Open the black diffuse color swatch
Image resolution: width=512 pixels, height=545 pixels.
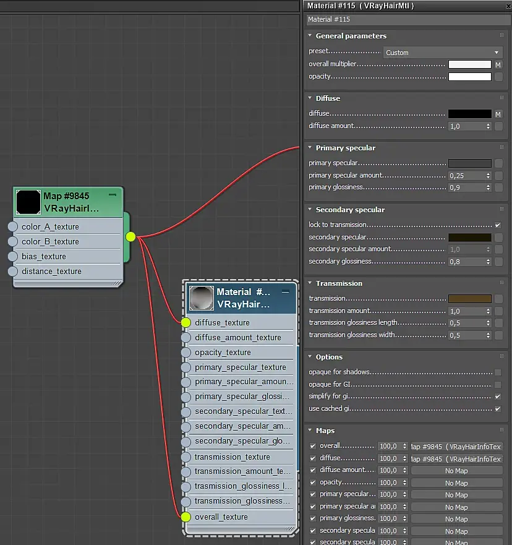[x=469, y=114]
